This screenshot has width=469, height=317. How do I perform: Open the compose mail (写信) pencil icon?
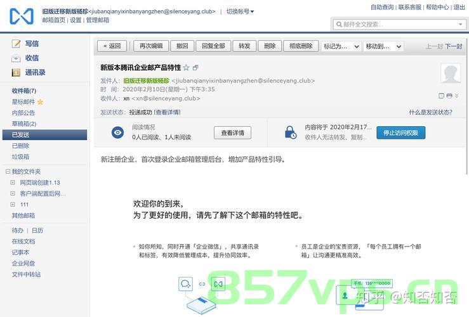(16, 44)
